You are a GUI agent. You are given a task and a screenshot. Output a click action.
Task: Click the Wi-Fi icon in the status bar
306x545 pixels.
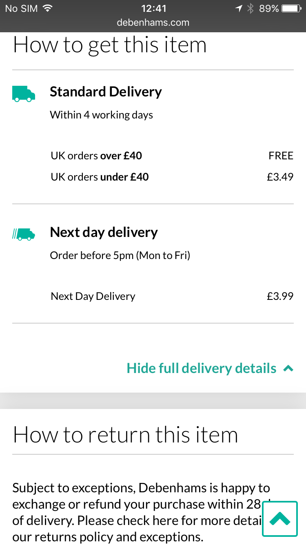(48, 7)
